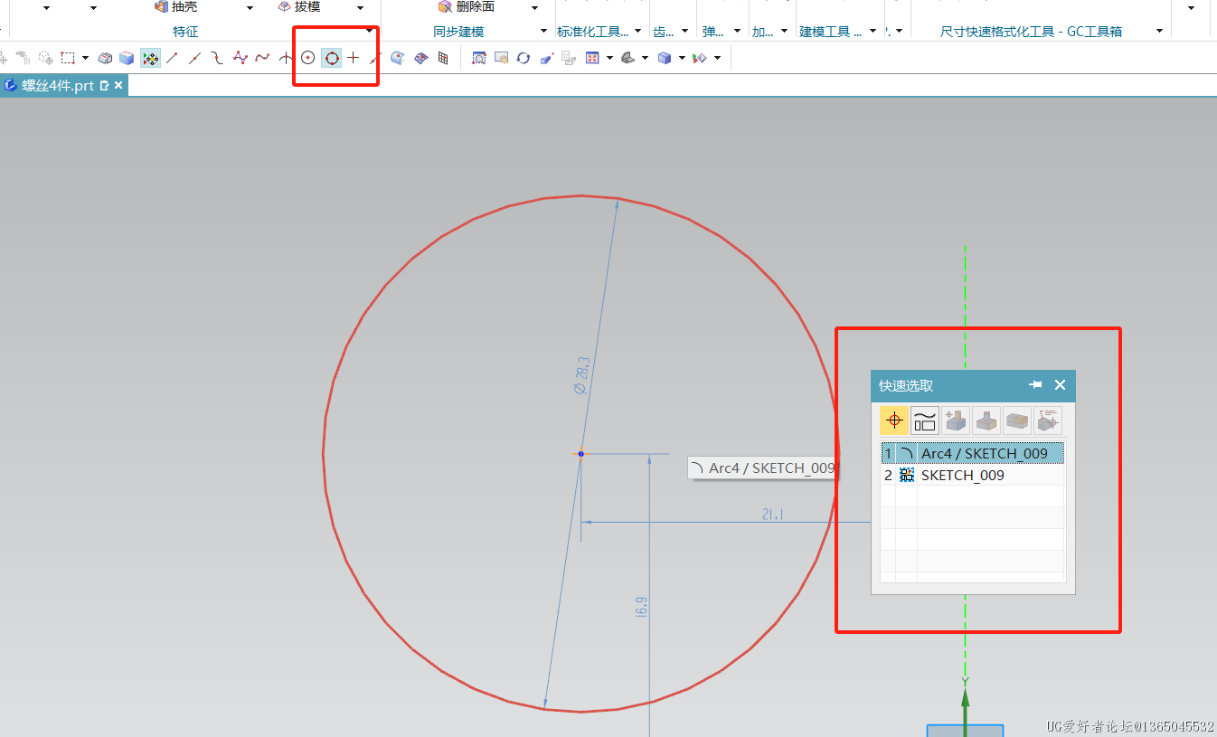Toggle the point on face snap icon

[x=398, y=58]
